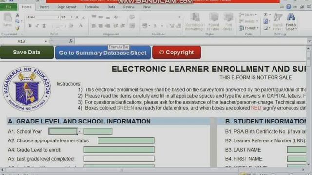Click the green Save Data button
The width and height of the screenshot is (312, 175).
(27, 52)
